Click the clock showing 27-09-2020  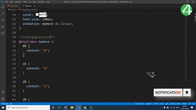point(185,108)
